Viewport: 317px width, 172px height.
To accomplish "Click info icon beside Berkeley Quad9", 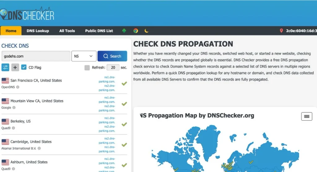I will coord(13,128).
